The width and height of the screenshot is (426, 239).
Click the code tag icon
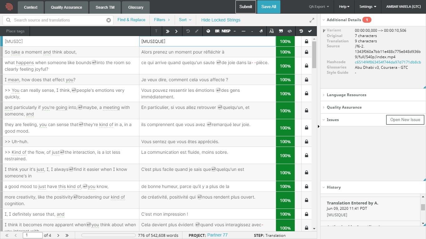point(290,31)
